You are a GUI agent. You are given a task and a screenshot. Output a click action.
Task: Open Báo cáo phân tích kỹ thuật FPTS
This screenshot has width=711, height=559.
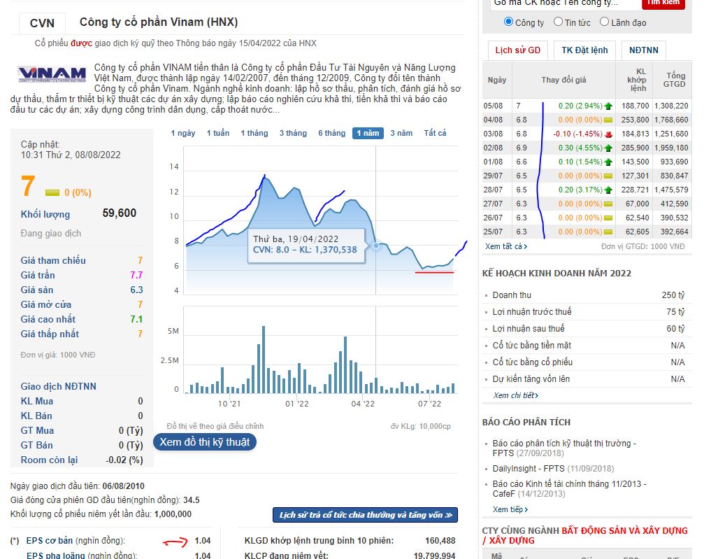click(x=564, y=448)
